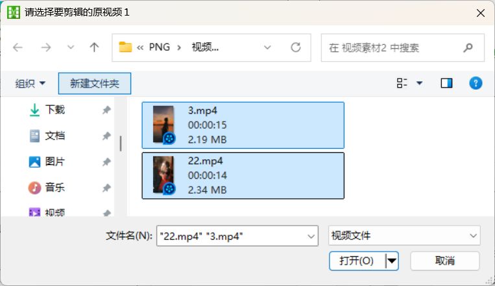The width and height of the screenshot is (495, 286).
Task: Click the pin icon beside 下载
Action: pyautogui.click(x=106, y=110)
